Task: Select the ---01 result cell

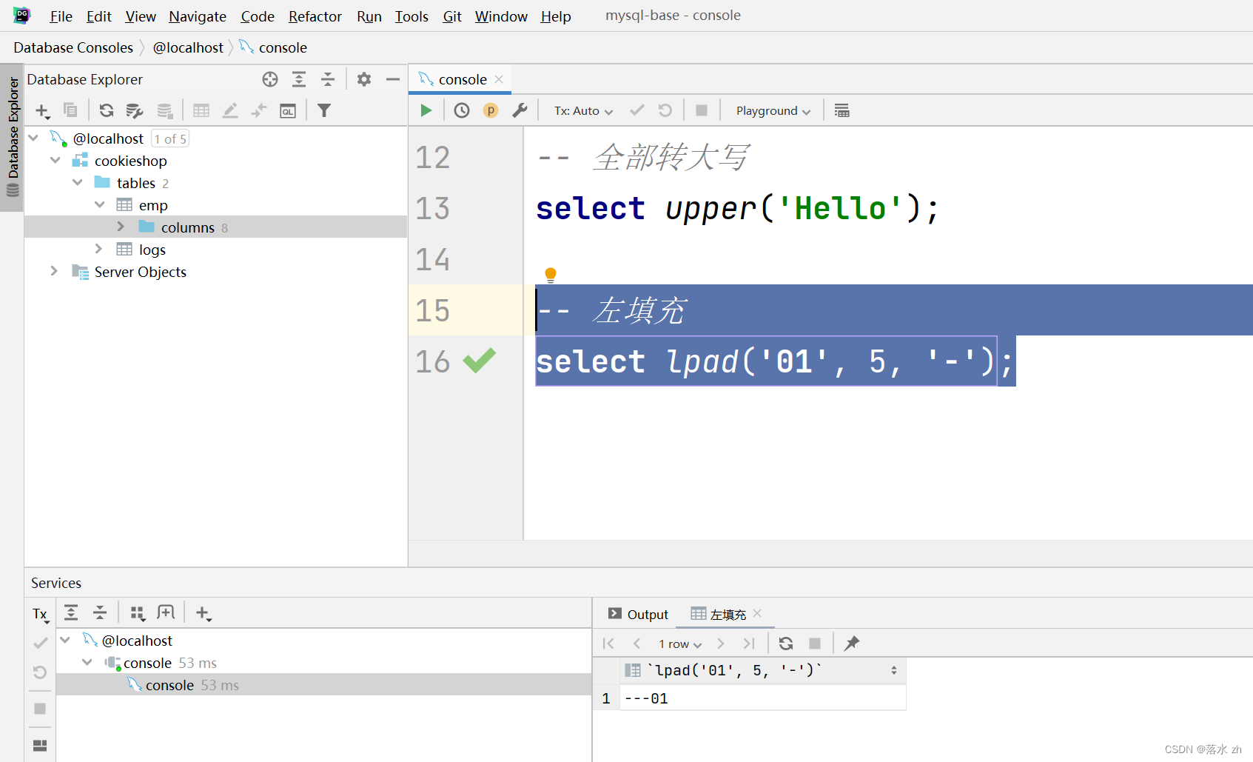Action: pyautogui.click(x=762, y=698)
